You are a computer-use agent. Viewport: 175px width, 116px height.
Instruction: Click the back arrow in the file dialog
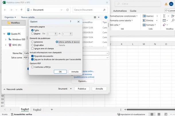tap(5, 10)
